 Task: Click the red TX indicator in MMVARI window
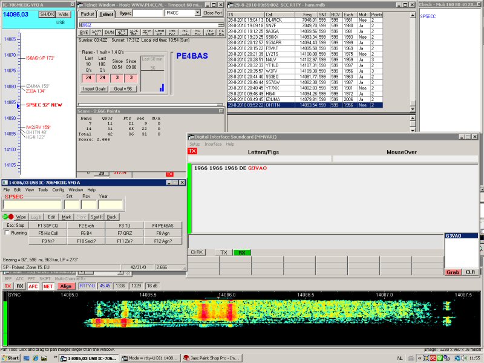point(192,151)
